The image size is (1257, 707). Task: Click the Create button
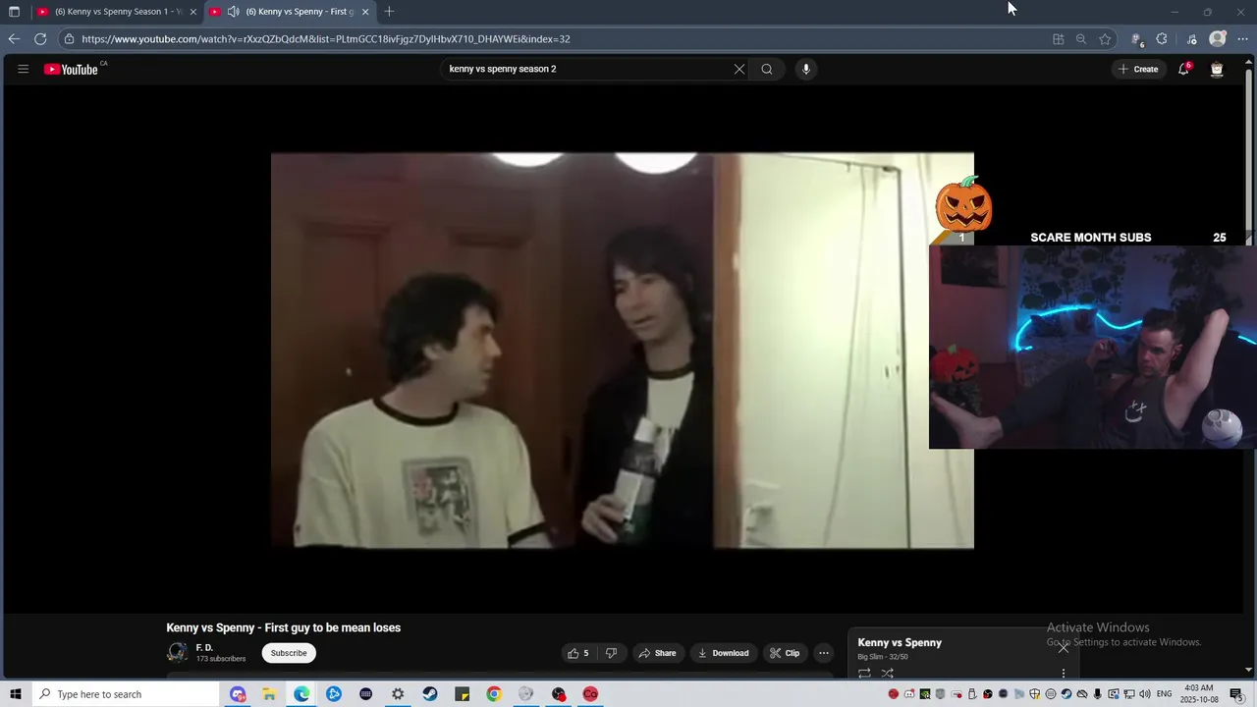pos(1138,69)
